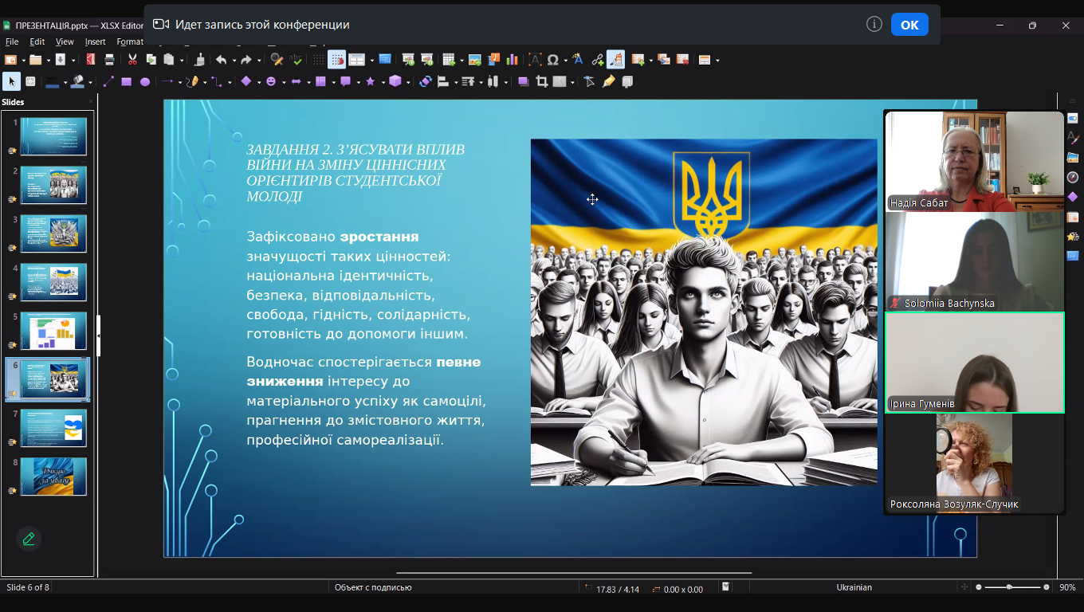Open the View menu
Viewport: 1084px width, 612px height.
click(65, 41)
